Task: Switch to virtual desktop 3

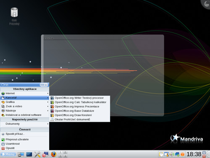Action: click(60, 156)
